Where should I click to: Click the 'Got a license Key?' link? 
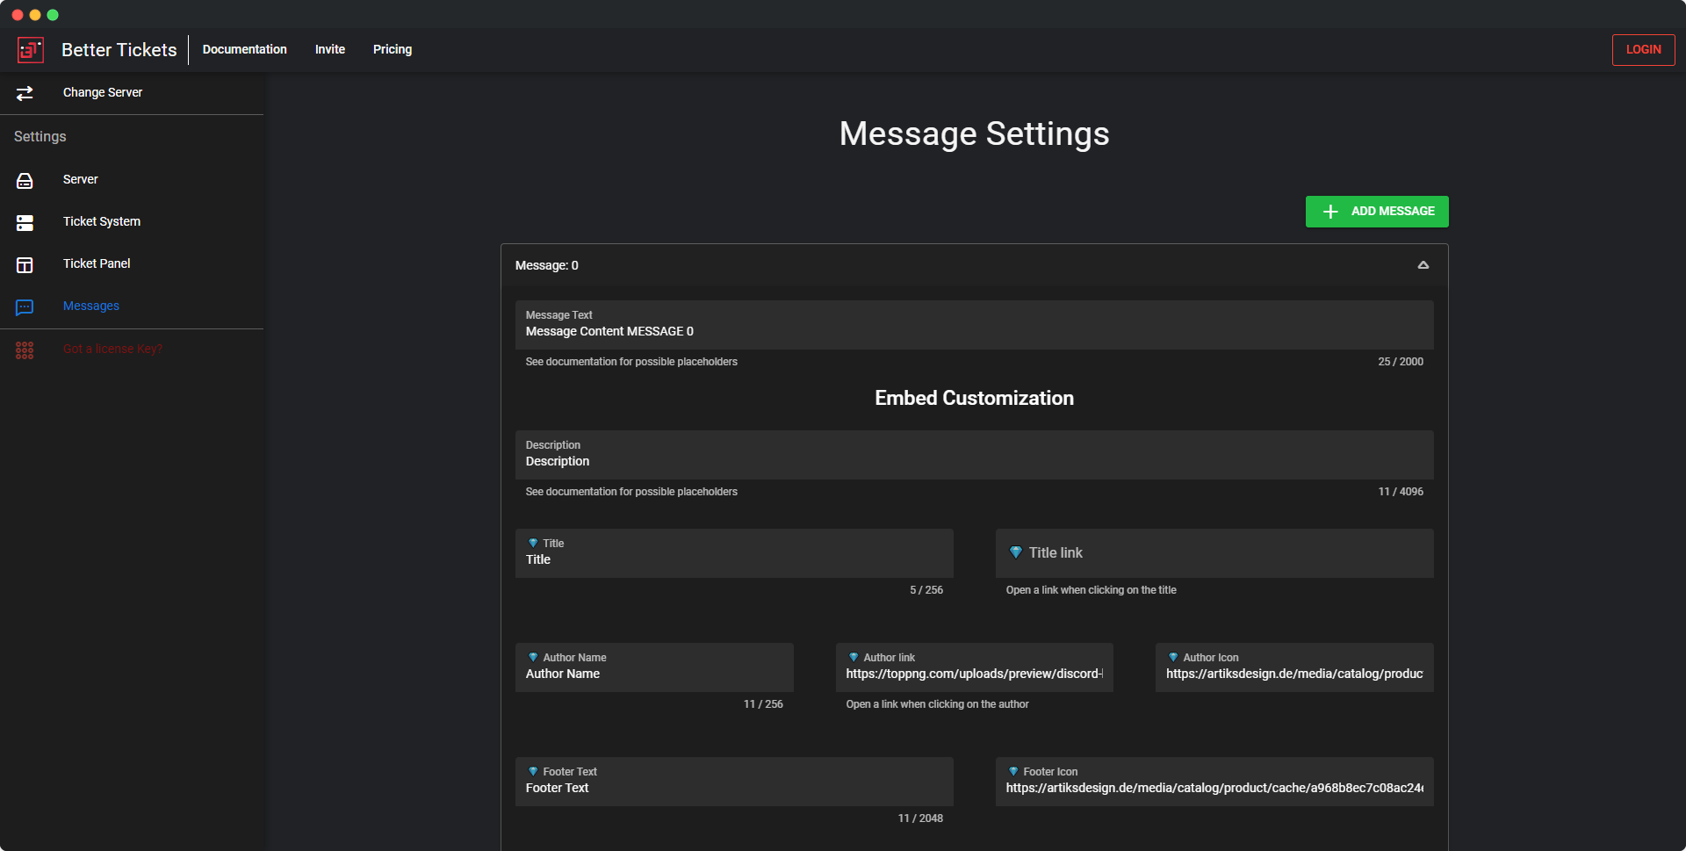coord(112,350)
